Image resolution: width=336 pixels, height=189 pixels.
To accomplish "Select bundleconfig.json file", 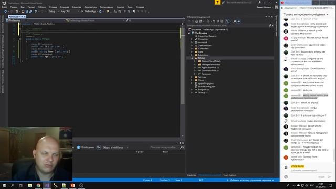I will [x=206, y=86].
